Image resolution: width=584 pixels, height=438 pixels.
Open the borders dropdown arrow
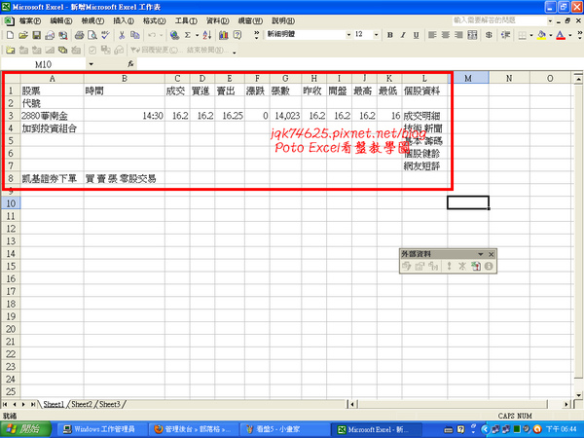tap(531, 35)
